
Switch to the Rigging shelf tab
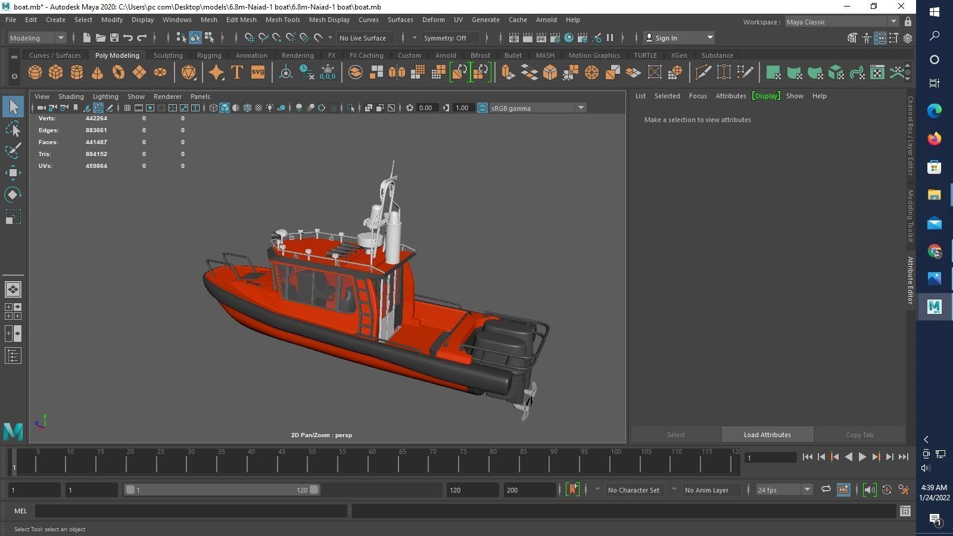click(x=209, y=55)
